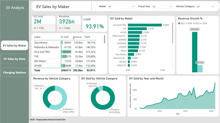Select the Tata Motors table row
220x123 pixels.
click(65, 43)
